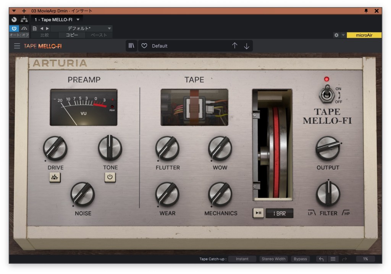The height and width of the screenshot is (274, 391).
Task: Click the tape stop play/pause button
Action: (258, 213)
